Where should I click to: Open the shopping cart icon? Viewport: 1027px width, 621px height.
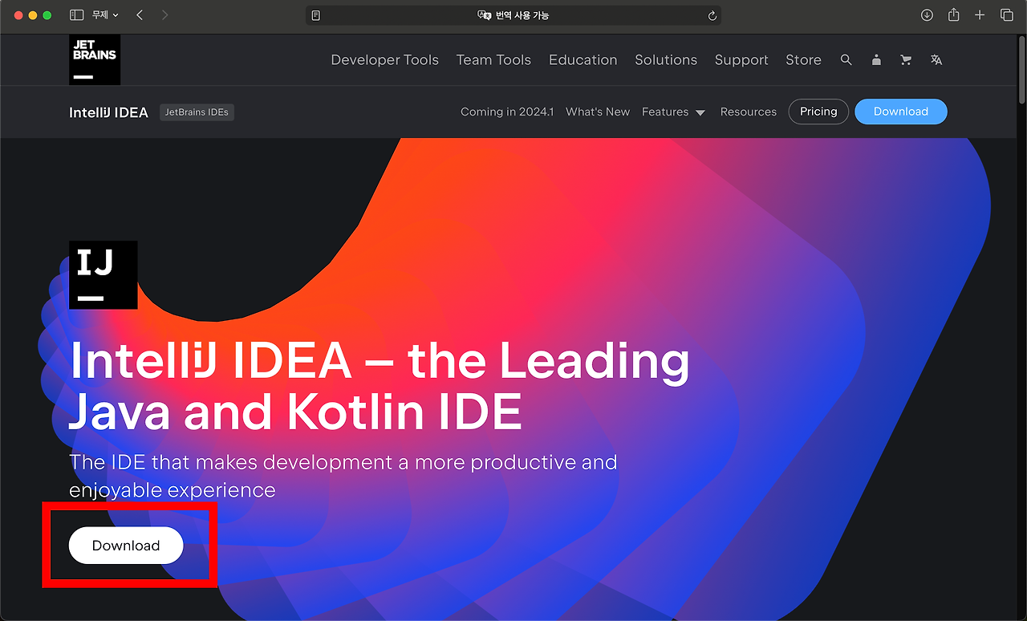(906, 59)
